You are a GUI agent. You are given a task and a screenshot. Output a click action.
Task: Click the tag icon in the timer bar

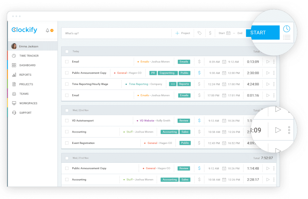tap(199, 33)
